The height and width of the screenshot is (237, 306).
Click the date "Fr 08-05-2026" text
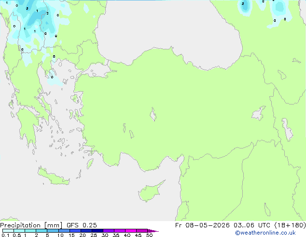[x=202, y=225]
